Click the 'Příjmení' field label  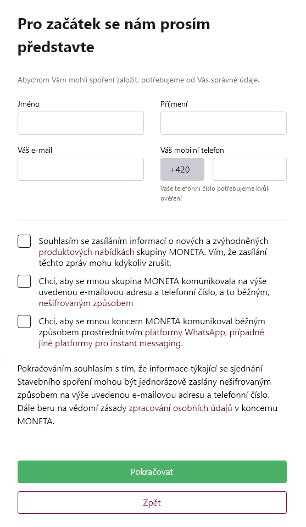click(x=174, y=104)
